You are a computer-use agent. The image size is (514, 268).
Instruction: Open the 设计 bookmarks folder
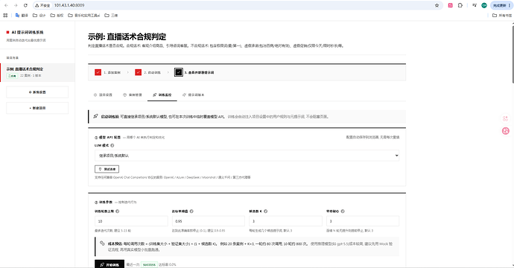coord(39,15)
